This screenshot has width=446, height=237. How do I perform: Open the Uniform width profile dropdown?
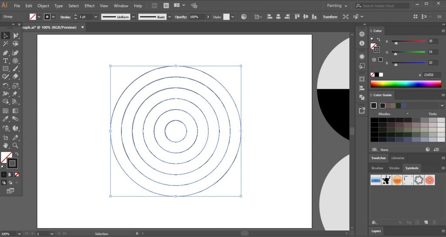tap(133, 17)
